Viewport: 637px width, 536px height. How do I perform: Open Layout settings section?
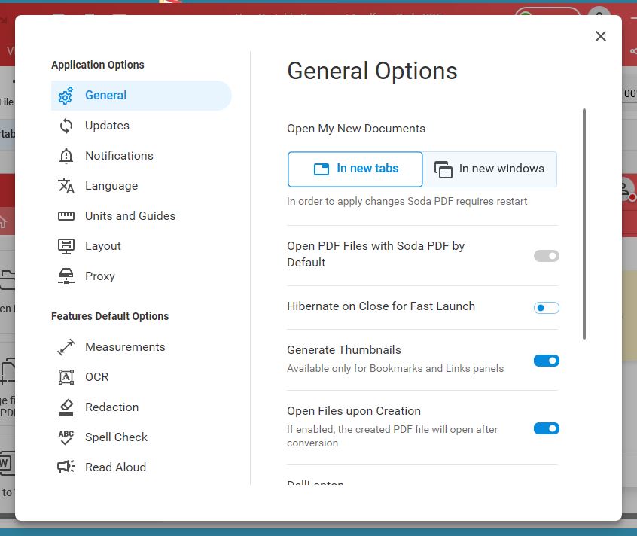(x=142, y=246)
